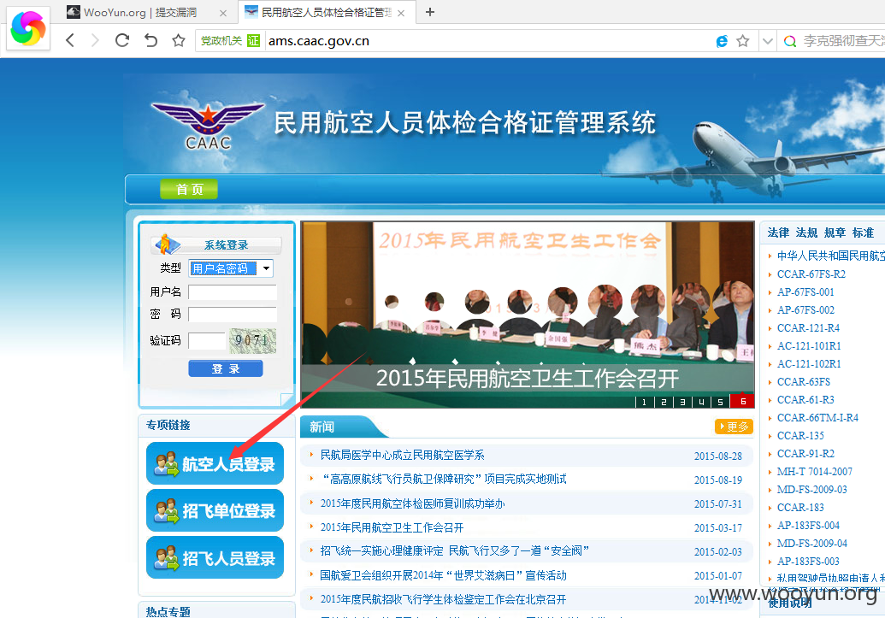Open news link 2015年民用航空卫生工作会召开

[392, 527]
